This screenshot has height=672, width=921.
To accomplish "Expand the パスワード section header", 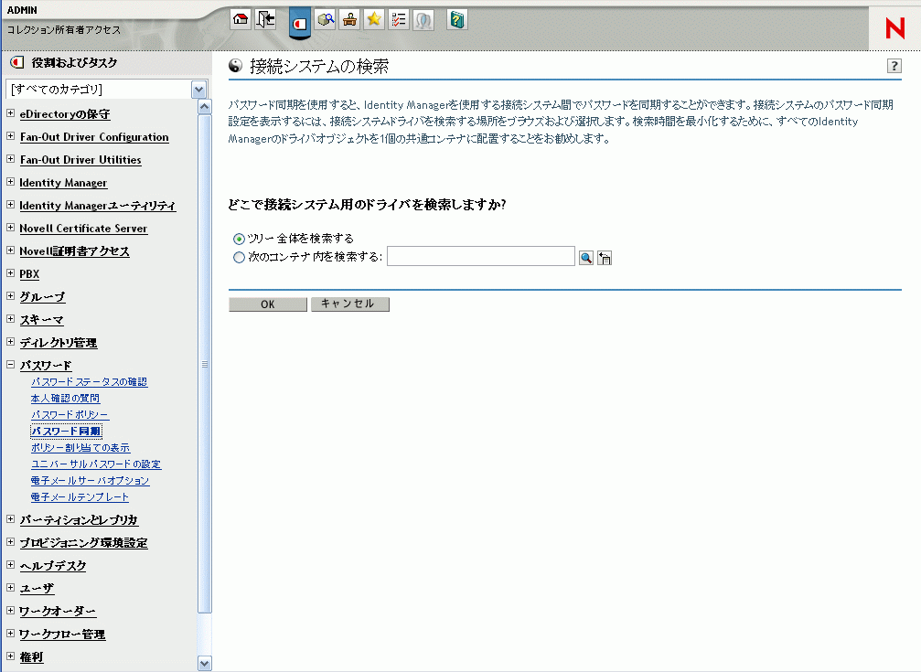I will [9, 364].
